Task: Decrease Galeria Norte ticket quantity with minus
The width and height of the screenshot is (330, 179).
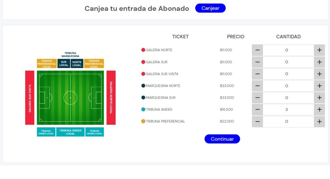Action: point(257,50)
